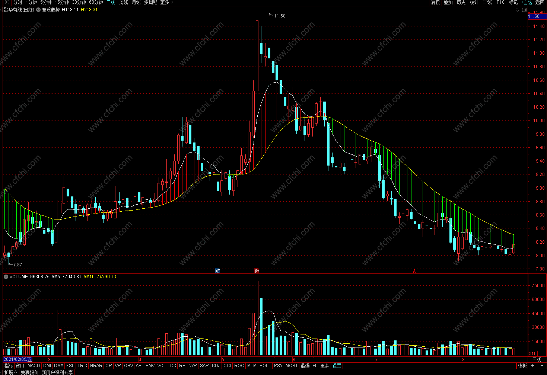Select the 60分钟 period
Viewport: 547px width, 375px height.
96,2
